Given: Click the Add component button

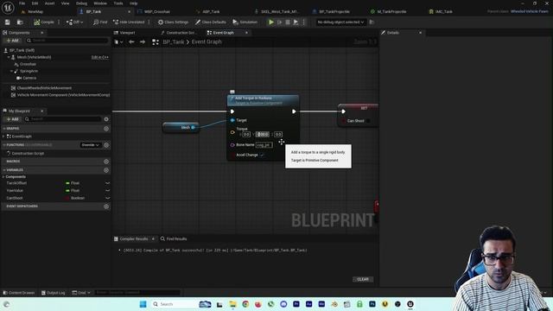Looking at the screenshot, I should 12,41.
